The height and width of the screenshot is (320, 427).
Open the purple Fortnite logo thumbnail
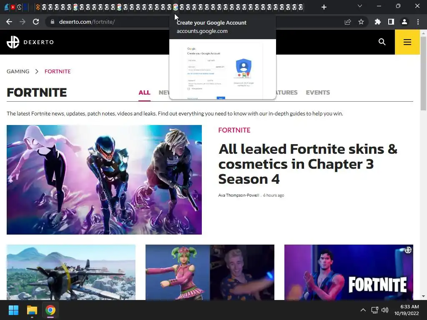pos(349,272)
